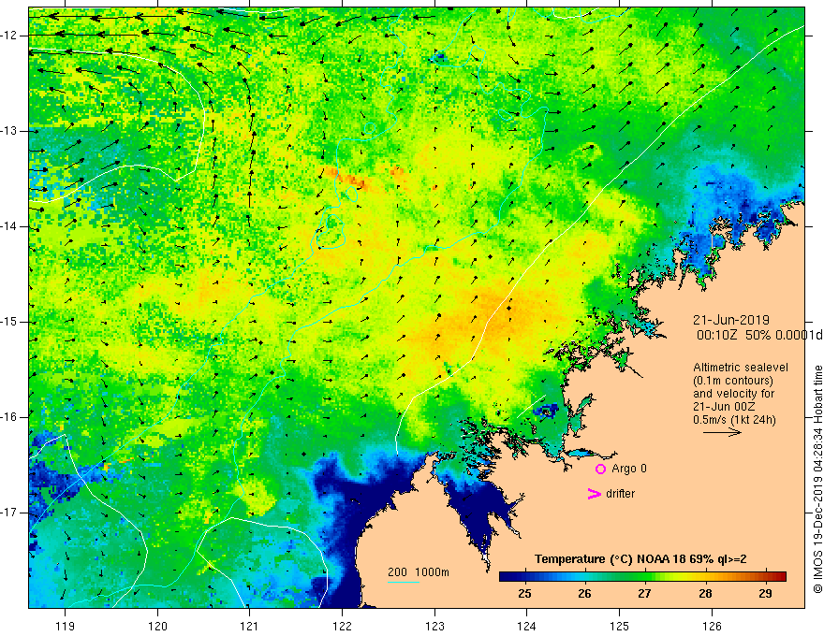Click the color bar label '26'
Screen dimensions: 824x636
pyautogui.click(x=584, y=594)
